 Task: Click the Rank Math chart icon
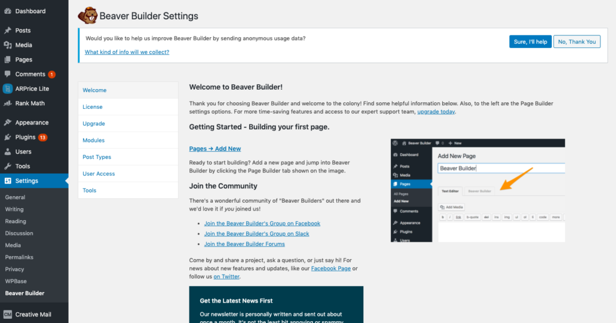7,103
